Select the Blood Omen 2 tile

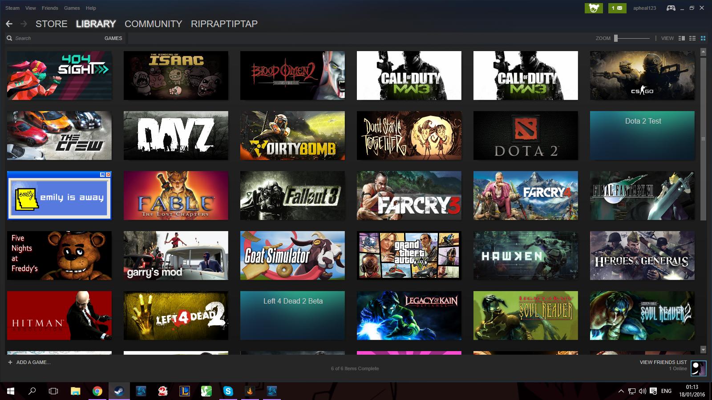292,76
